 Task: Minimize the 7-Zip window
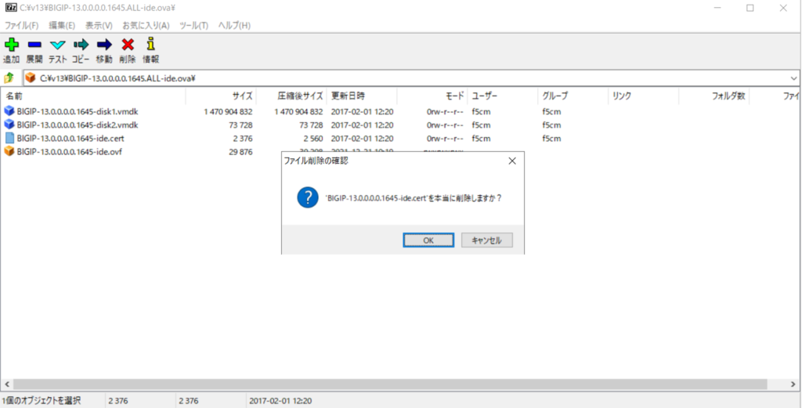[x=717, y=8]
